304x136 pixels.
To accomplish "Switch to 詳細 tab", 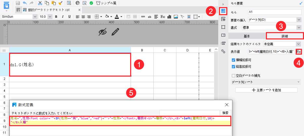I will pos(285,36).
